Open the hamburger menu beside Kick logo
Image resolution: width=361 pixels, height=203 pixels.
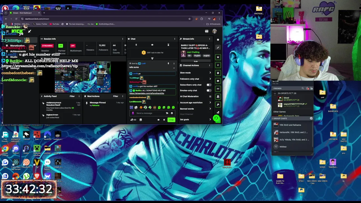pos(7,31)
